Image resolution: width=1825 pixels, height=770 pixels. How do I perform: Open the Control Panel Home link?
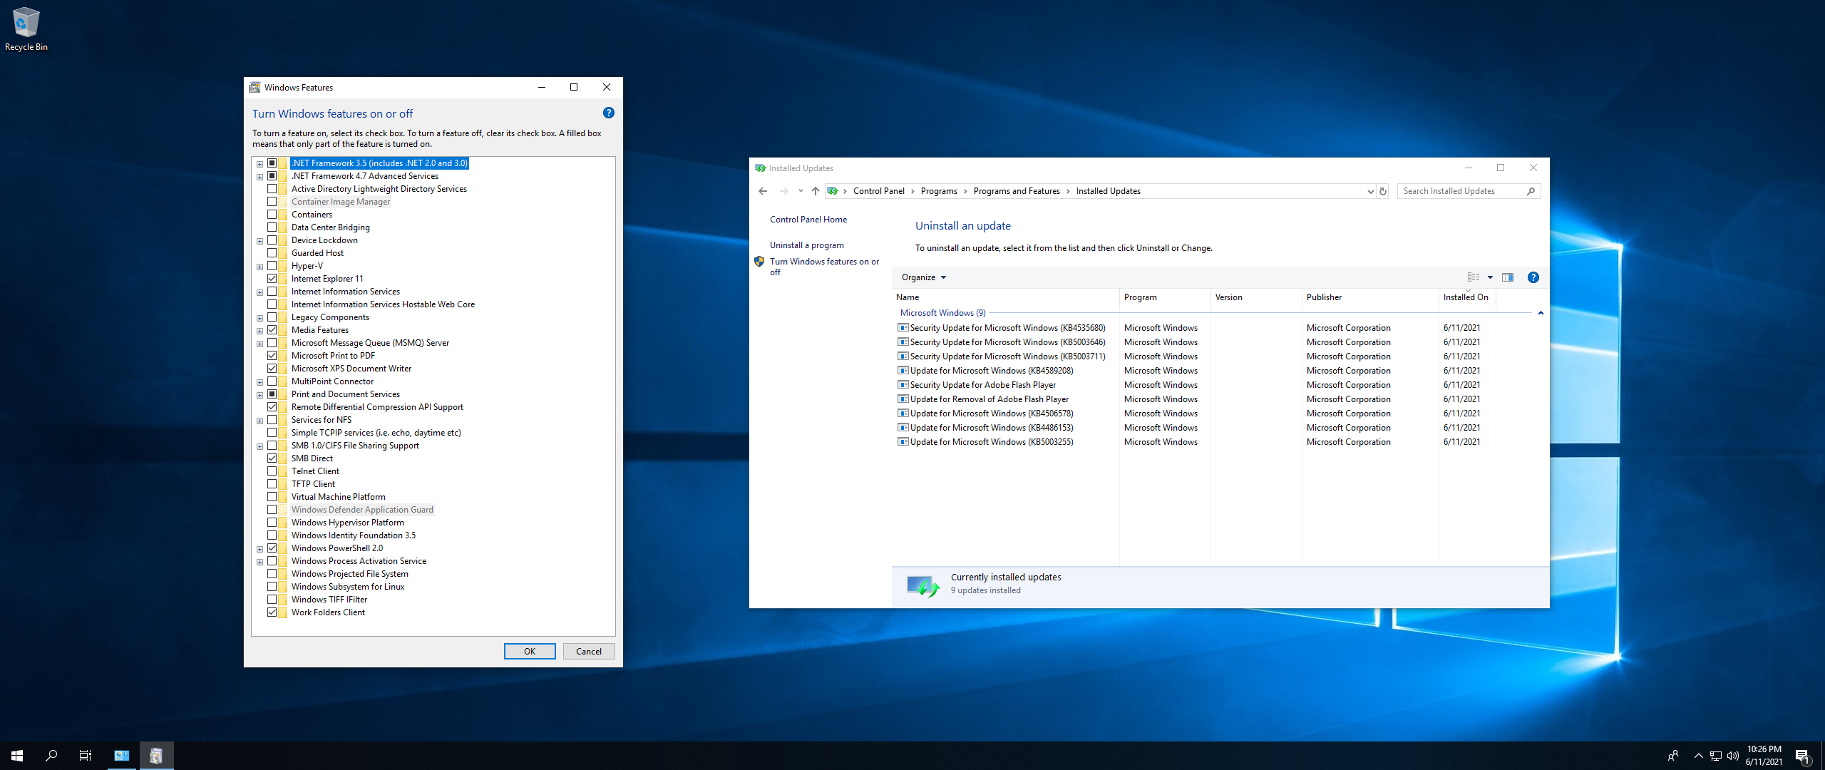[808, 220]
